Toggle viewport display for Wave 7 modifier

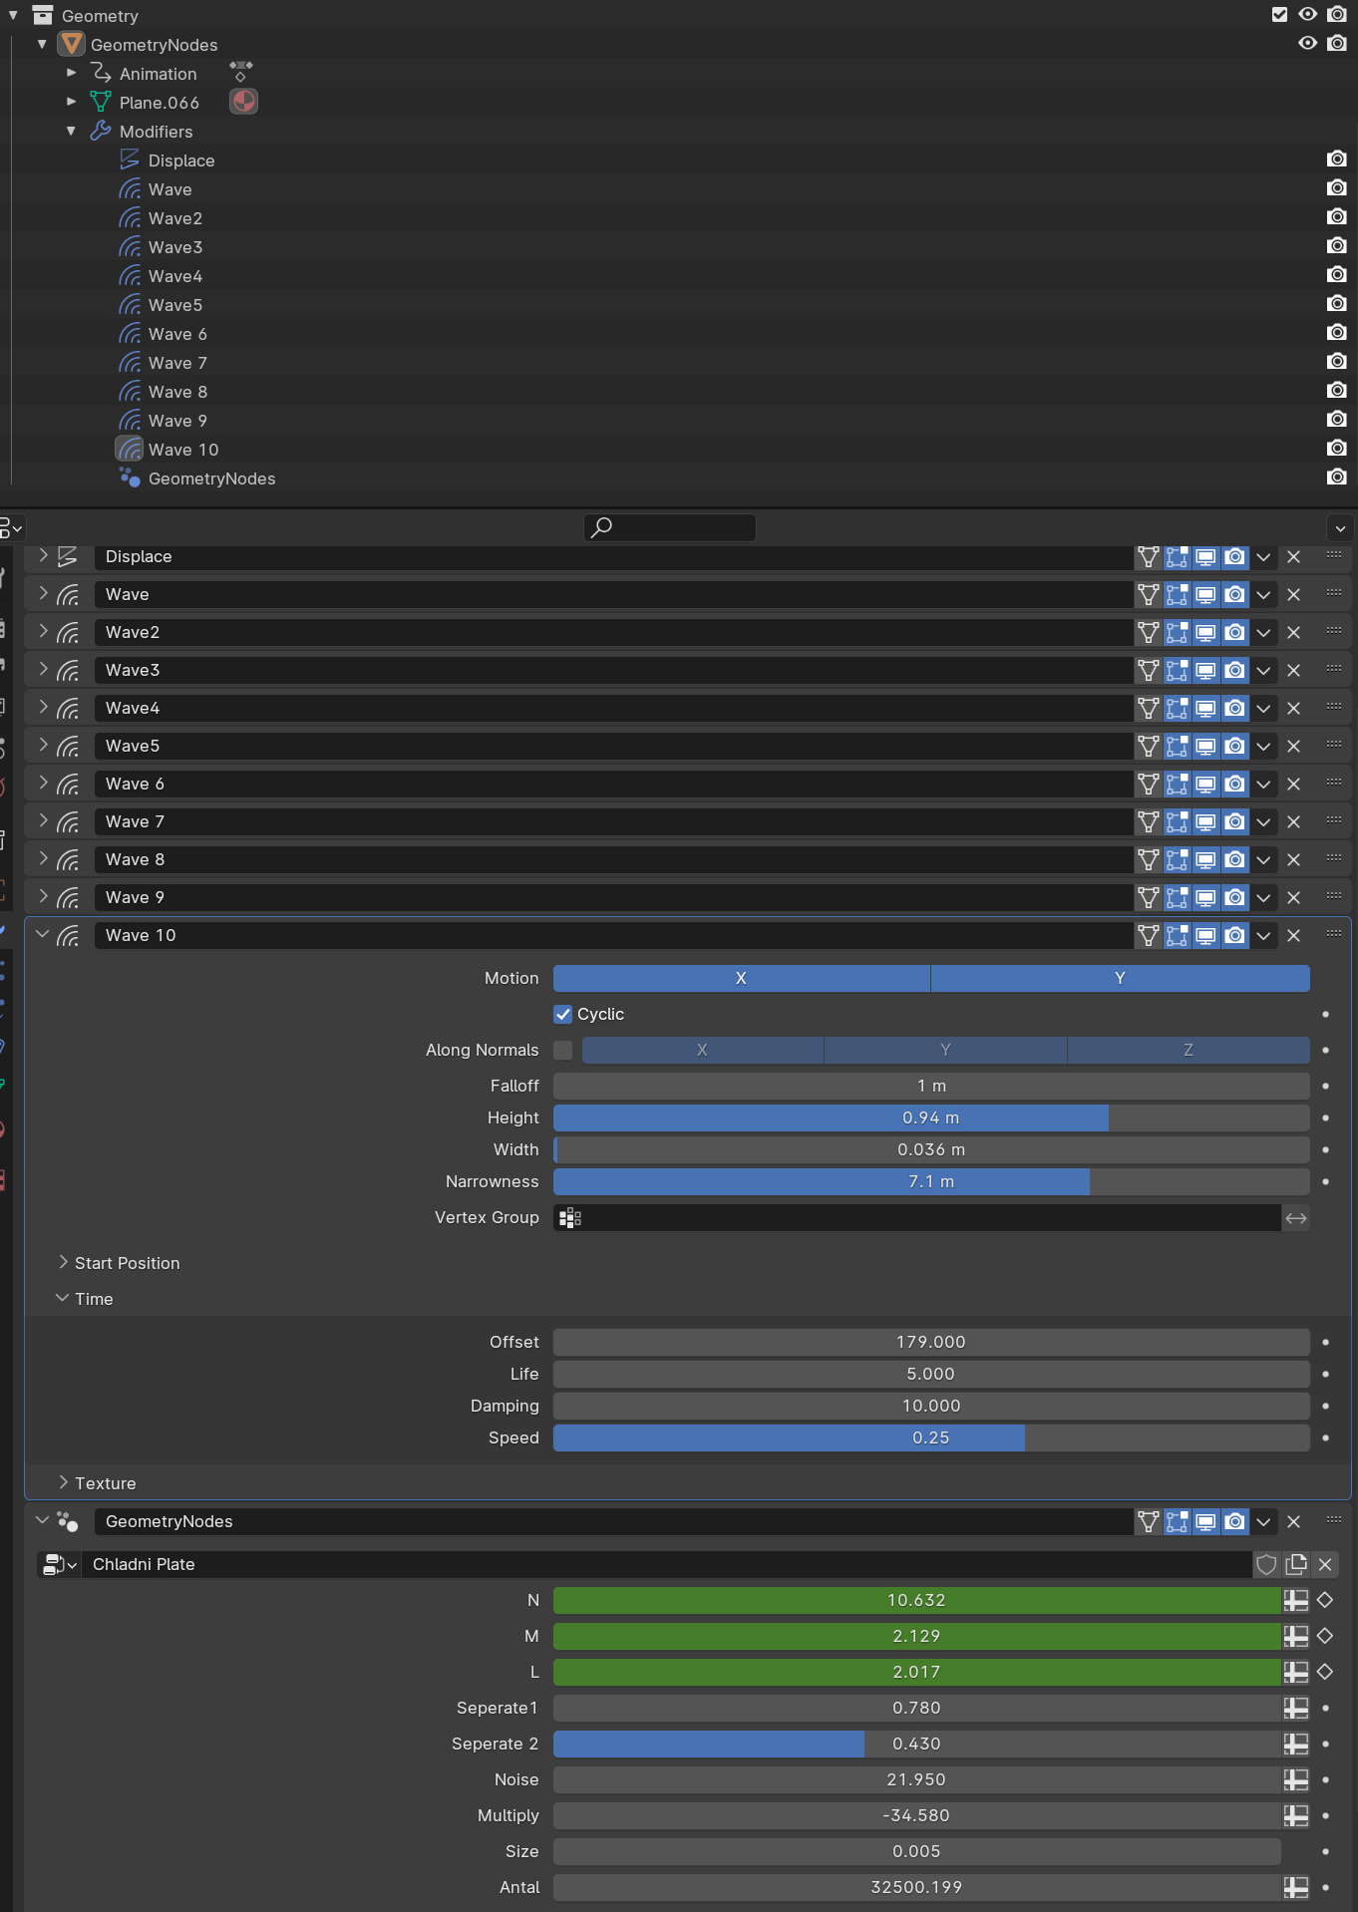pyautogui.click(x=1206, y=821)
